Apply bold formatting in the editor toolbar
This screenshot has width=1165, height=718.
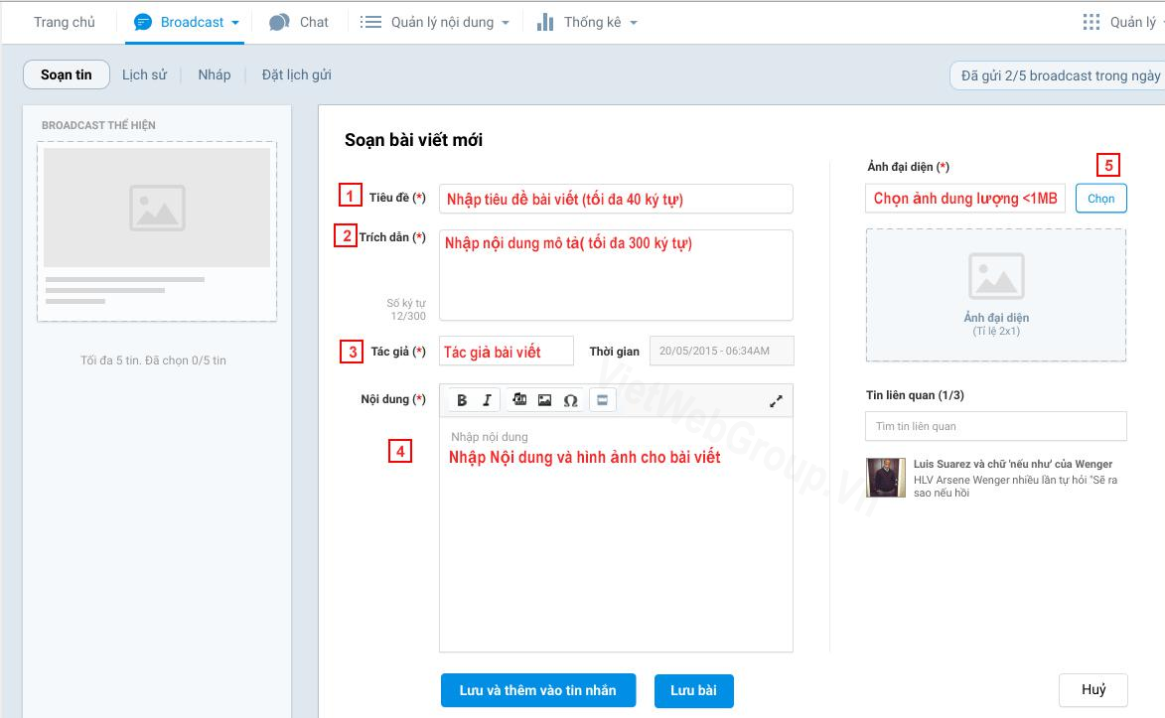[x=462, y=400]
